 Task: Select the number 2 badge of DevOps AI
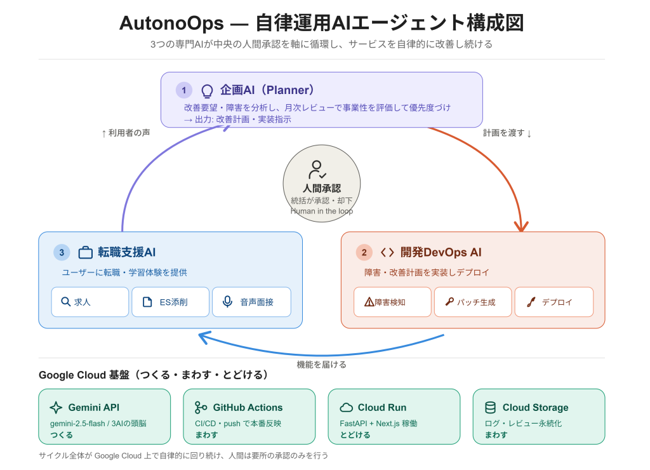[x=364, y=252]
